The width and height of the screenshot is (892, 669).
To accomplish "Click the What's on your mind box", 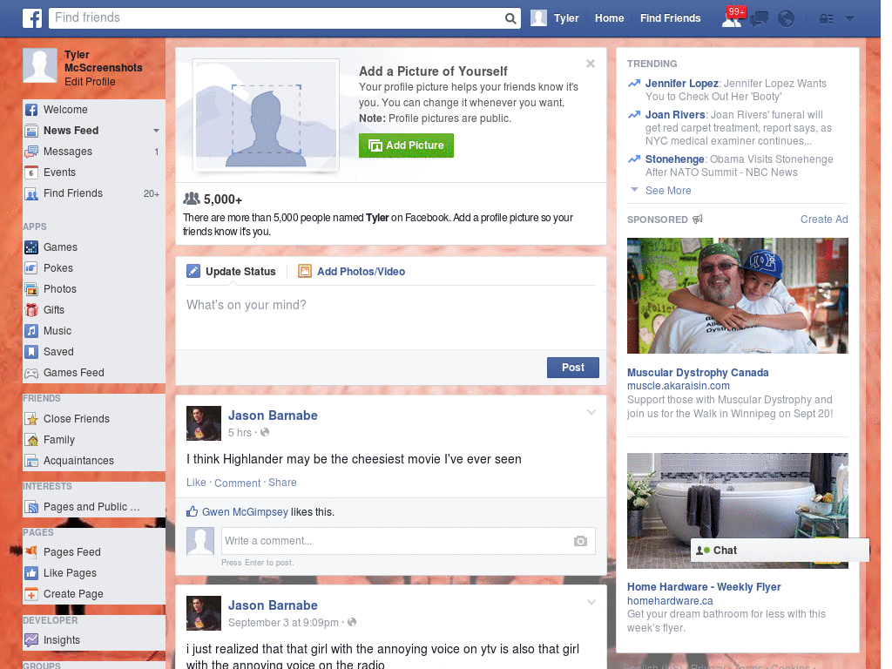I will point(391,317).
